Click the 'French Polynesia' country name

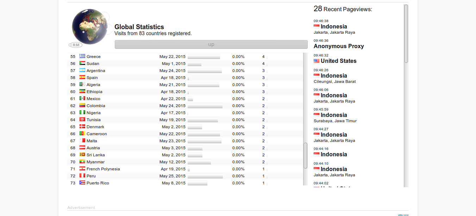103,169
